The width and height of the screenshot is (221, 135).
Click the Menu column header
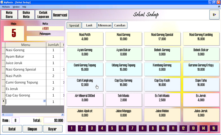pos(26,45)
